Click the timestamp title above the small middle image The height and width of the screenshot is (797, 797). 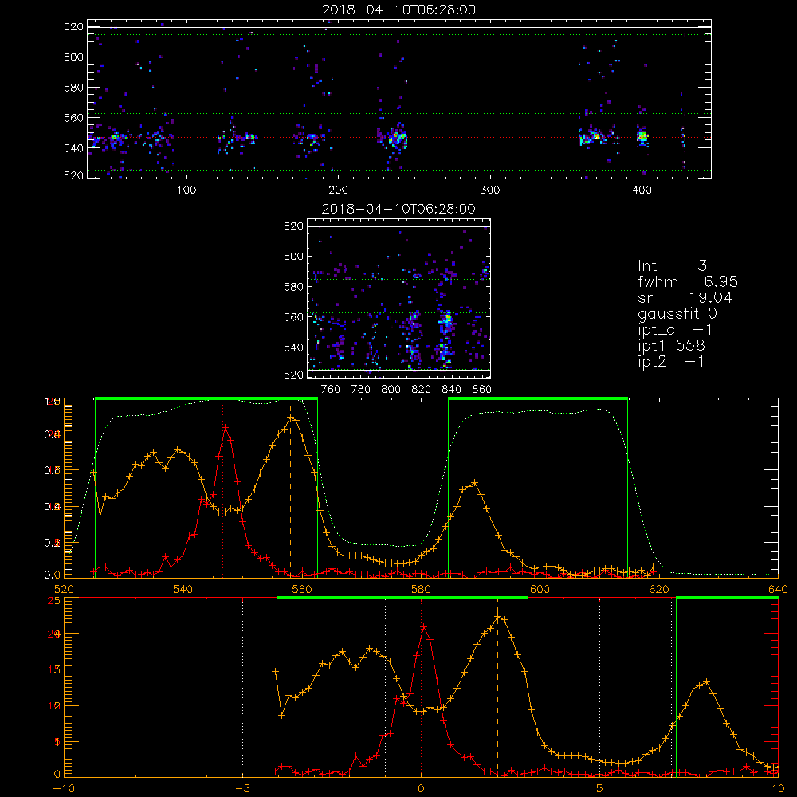click(398, 209)
